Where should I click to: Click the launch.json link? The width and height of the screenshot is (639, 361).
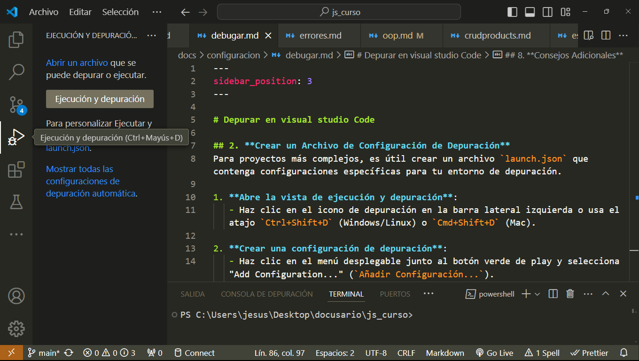click(68, 148)
